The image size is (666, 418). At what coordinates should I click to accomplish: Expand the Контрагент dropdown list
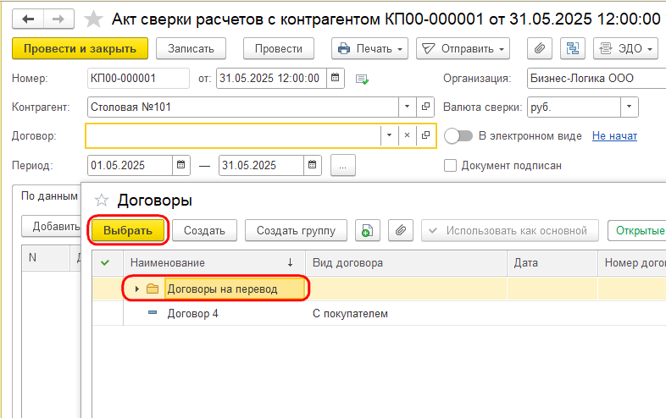pyautogui.click(x=407, y=107)
